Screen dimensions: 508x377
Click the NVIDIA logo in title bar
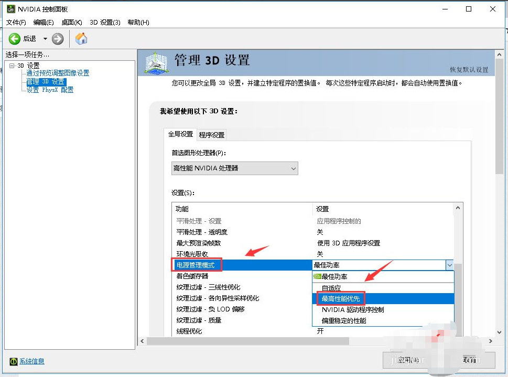click(9, 9)
